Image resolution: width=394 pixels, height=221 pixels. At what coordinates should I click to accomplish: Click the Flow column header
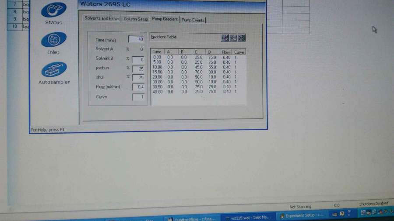pos(225,52)
